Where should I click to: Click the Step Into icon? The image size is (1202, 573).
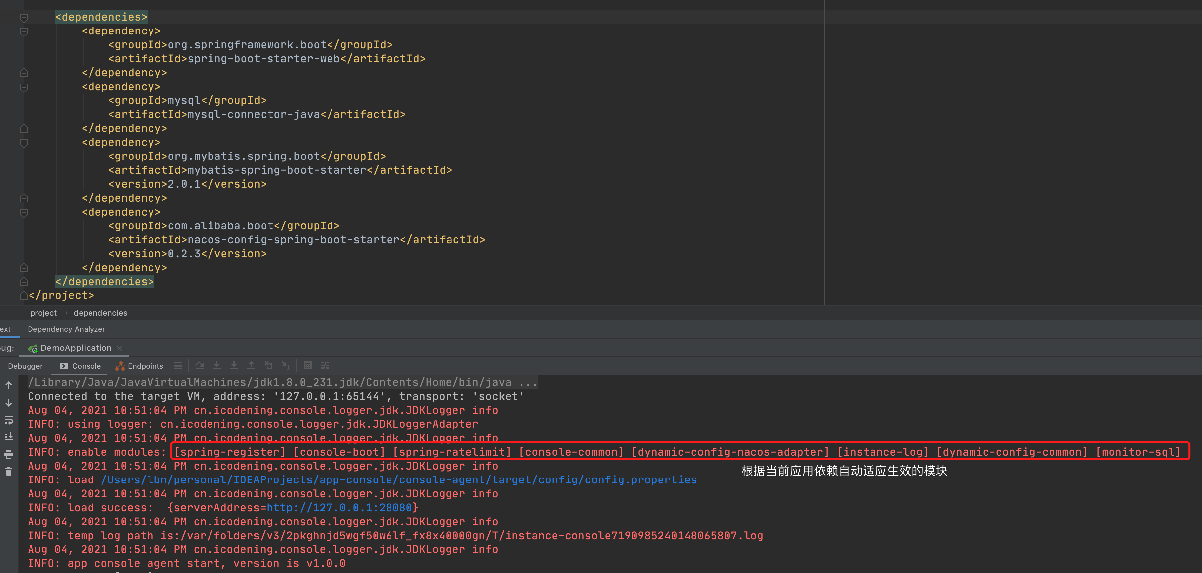pos(217,365)
